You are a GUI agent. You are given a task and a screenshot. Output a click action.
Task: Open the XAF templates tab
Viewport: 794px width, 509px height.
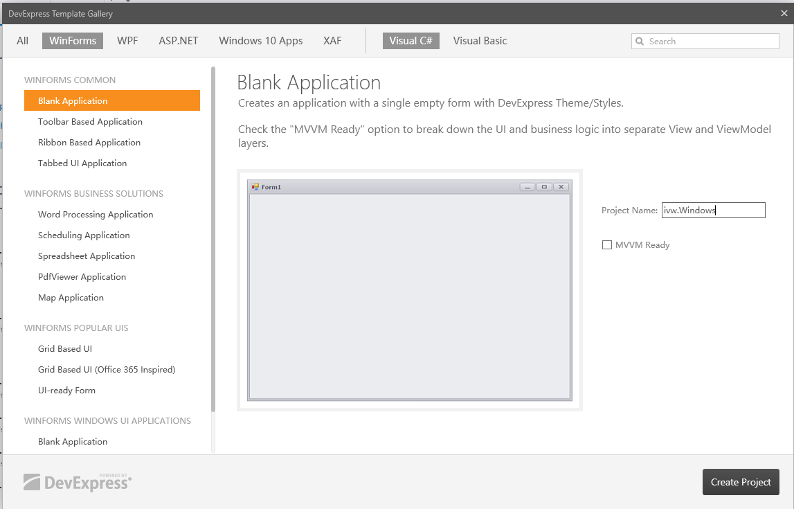[332, 41]
